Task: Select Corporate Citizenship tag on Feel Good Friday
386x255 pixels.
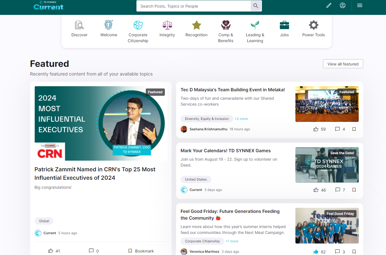Action: pos(202,241)
